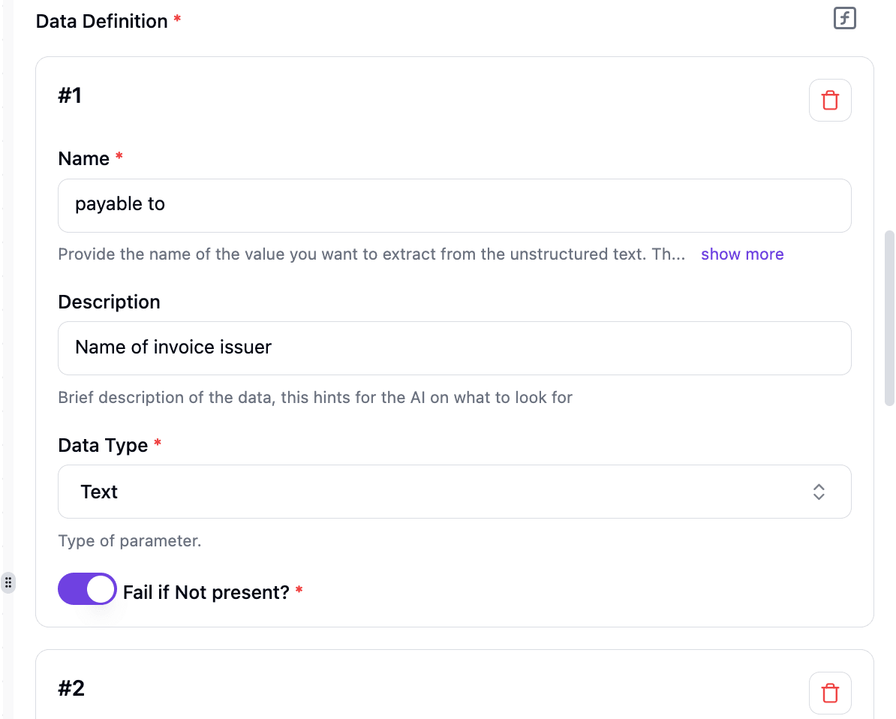This screenshot has width=896, height=719.
Task: Turn off the Fail if Not present toggle
Action: [87, 590]
